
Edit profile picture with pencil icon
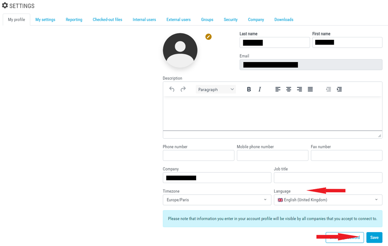(x=209, y=37)
